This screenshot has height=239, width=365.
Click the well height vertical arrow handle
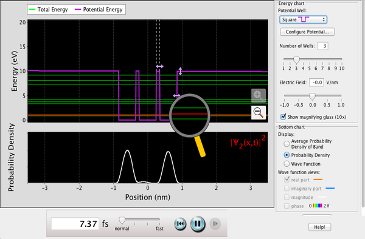coord(180,71)
